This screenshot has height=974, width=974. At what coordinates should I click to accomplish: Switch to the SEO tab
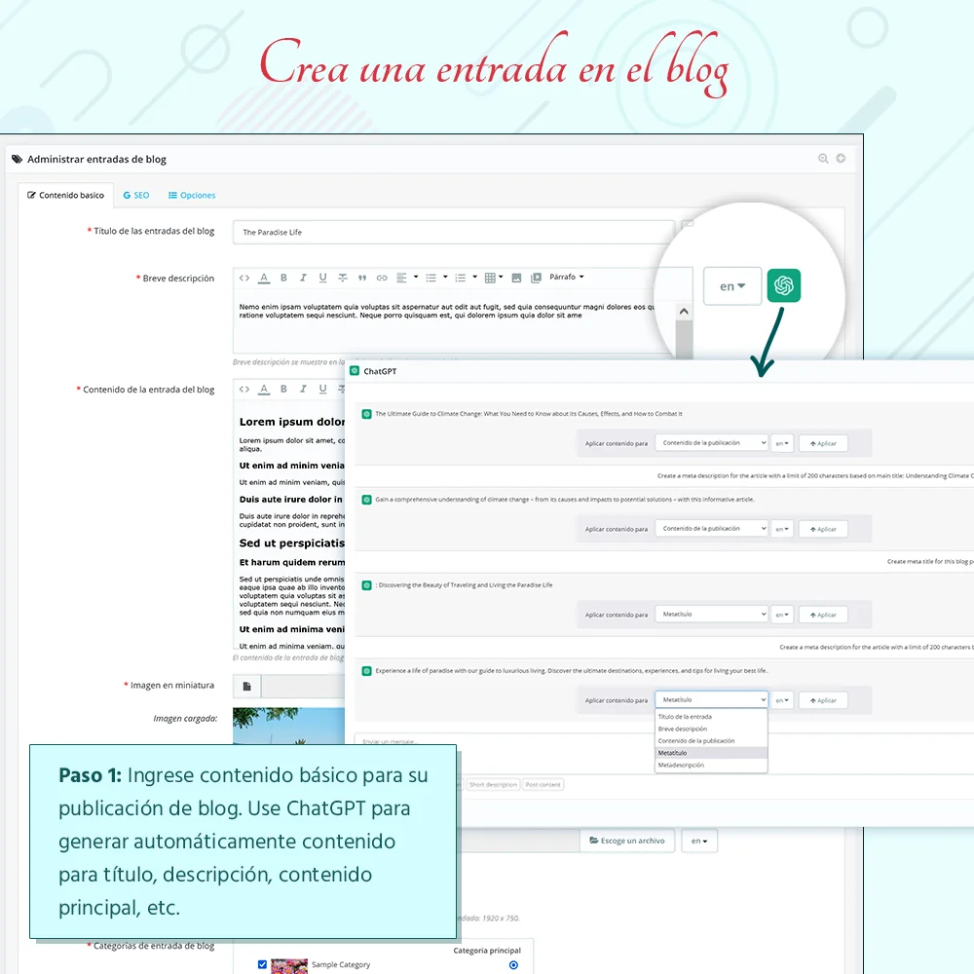pyautogui.click(x=136, y=195)
